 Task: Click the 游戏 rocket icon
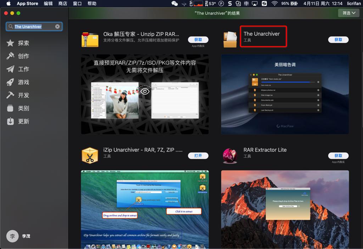click(x=10, y=82)
